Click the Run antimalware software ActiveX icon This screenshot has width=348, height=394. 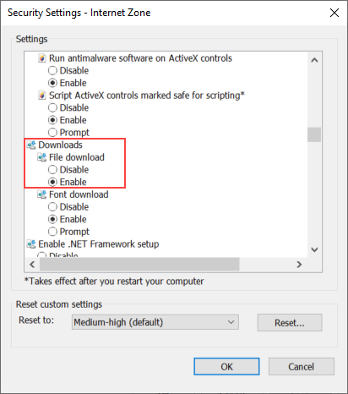click(42, 58)
